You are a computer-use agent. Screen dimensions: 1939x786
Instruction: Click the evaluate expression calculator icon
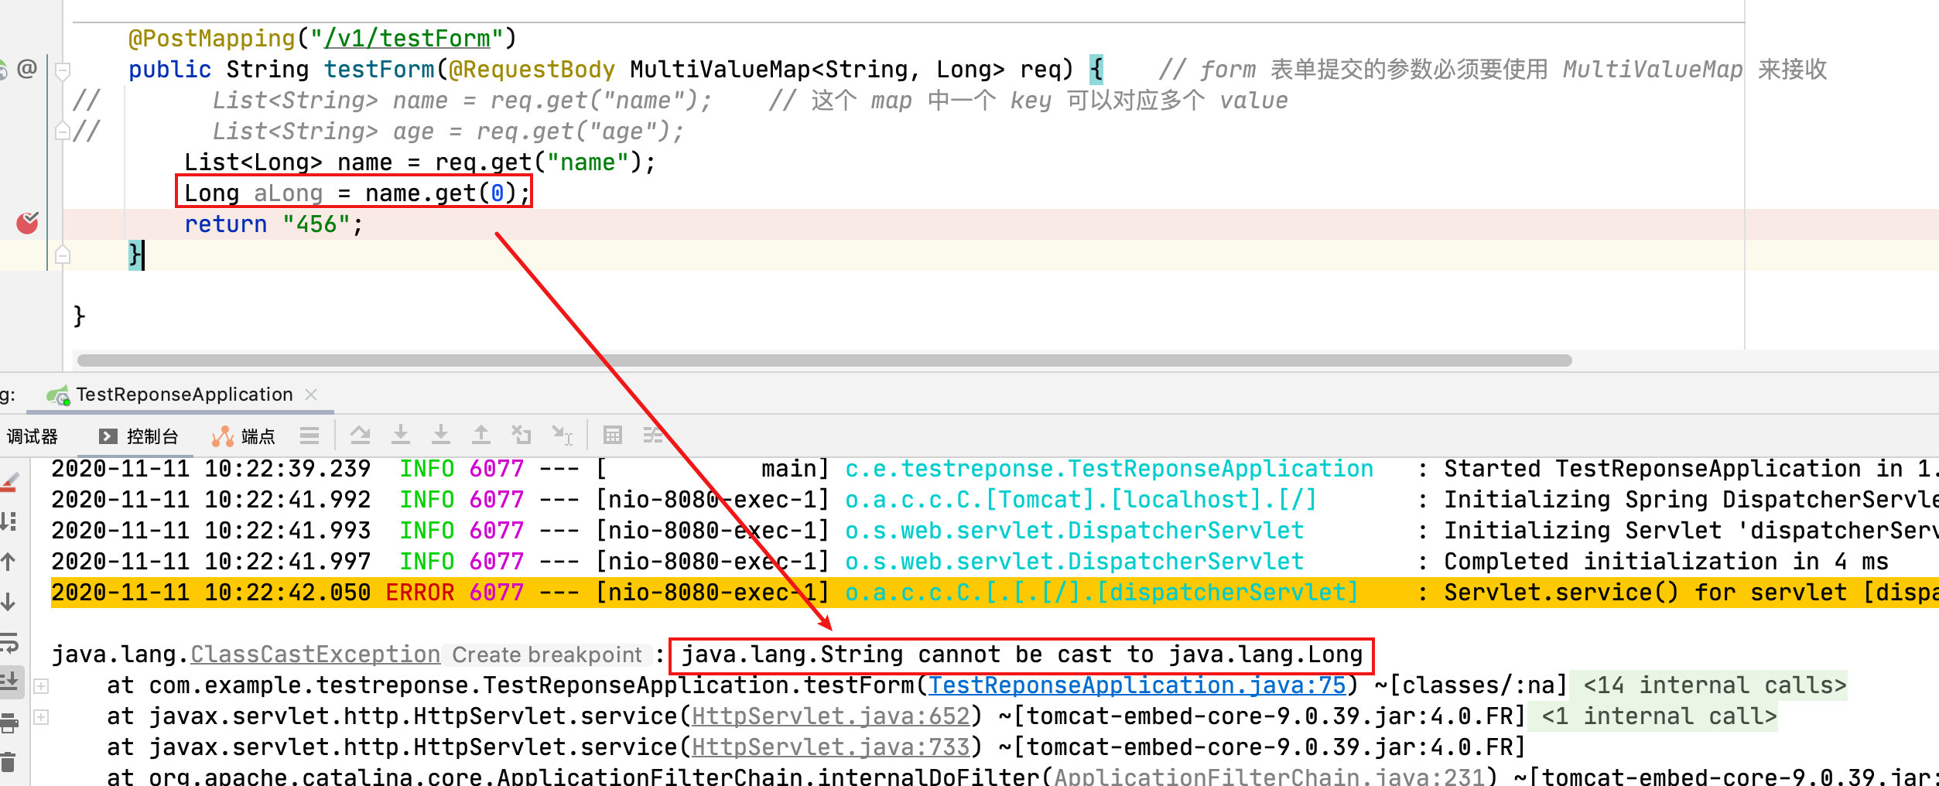[x=613, y=435]
